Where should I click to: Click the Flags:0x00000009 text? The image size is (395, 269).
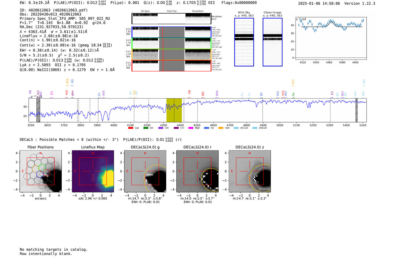(239, 3)
